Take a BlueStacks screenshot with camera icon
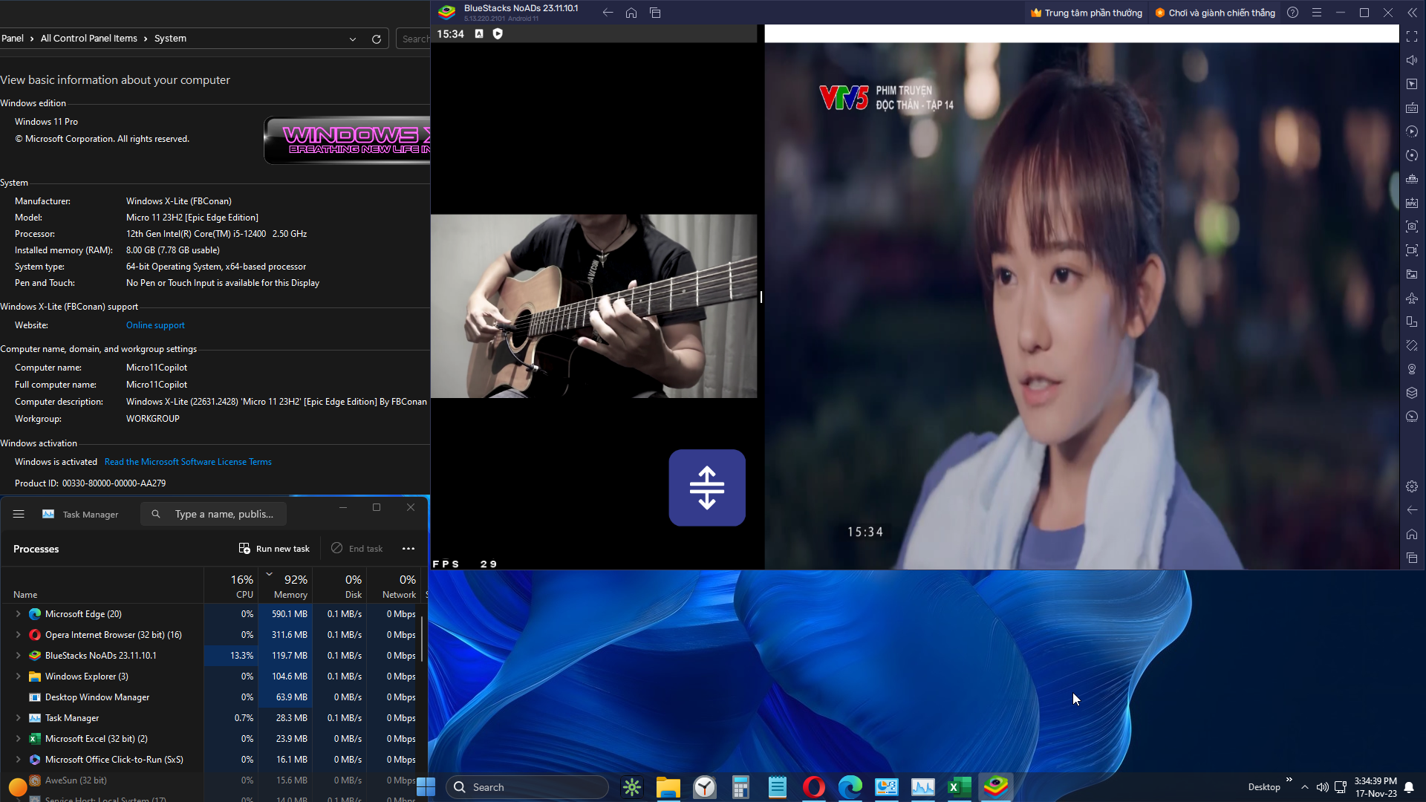This screenshot has height=802, width=1426. point(1412,226)
